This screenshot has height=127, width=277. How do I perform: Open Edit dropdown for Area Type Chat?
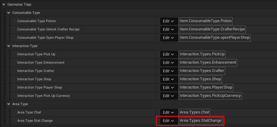click(x=169, y=112)
